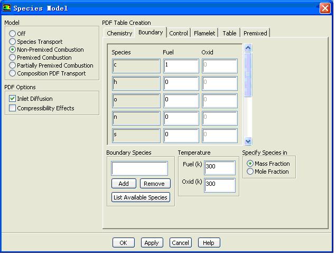Focus the Boundary Species text field

(x=139, y=168)
